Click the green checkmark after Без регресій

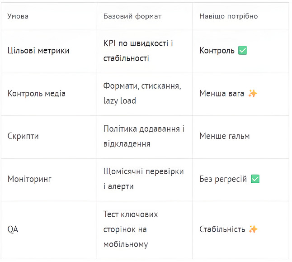[255, 179]
